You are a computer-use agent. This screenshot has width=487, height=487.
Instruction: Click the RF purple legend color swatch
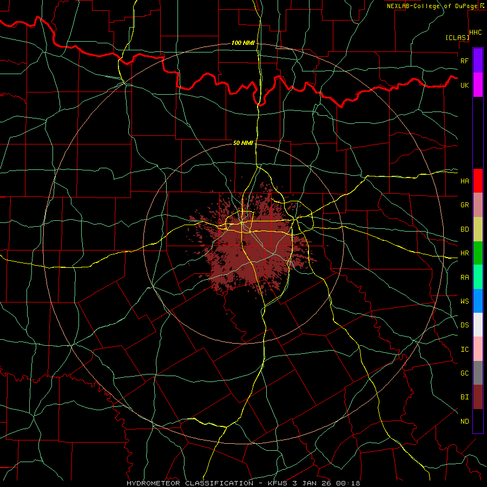478,61
